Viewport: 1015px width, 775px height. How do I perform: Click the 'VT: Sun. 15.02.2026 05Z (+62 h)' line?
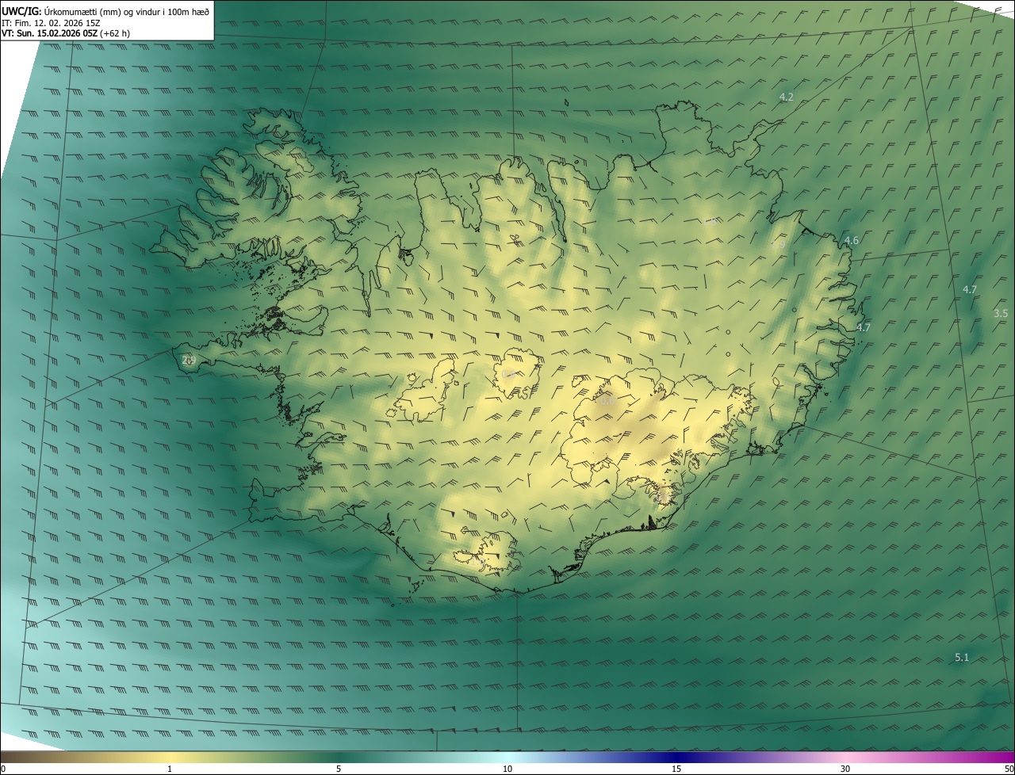pos(66,33)
